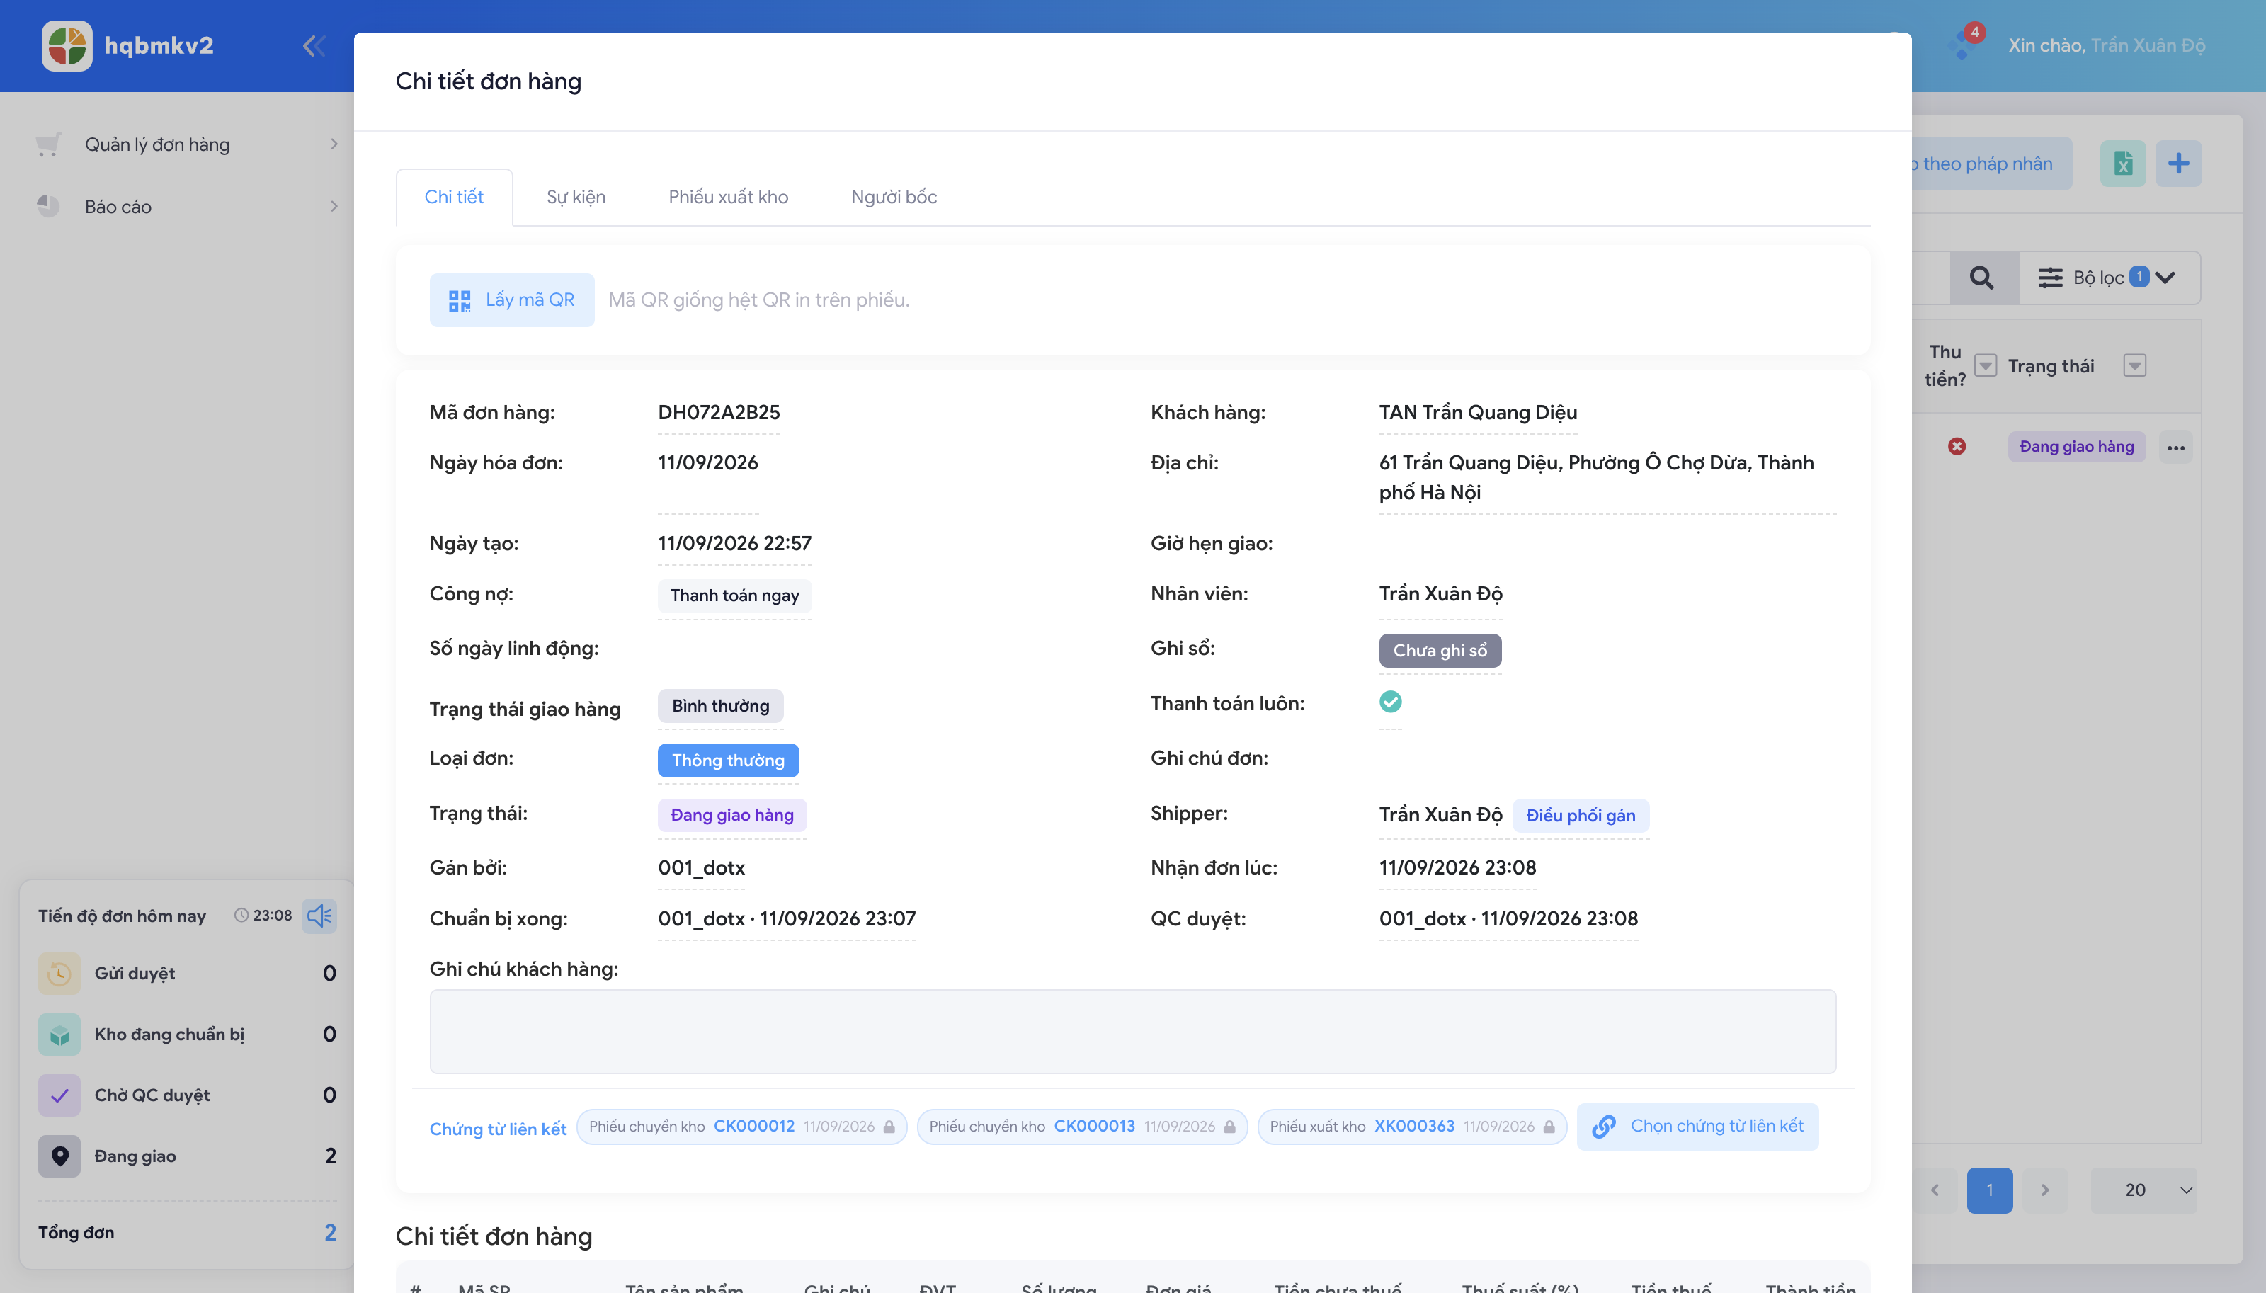Viewport: 2266px width, 1293px height.
Task: Open the page size dropdown showing 20
Action: pyautogui.click(x=2144, y=1190)
